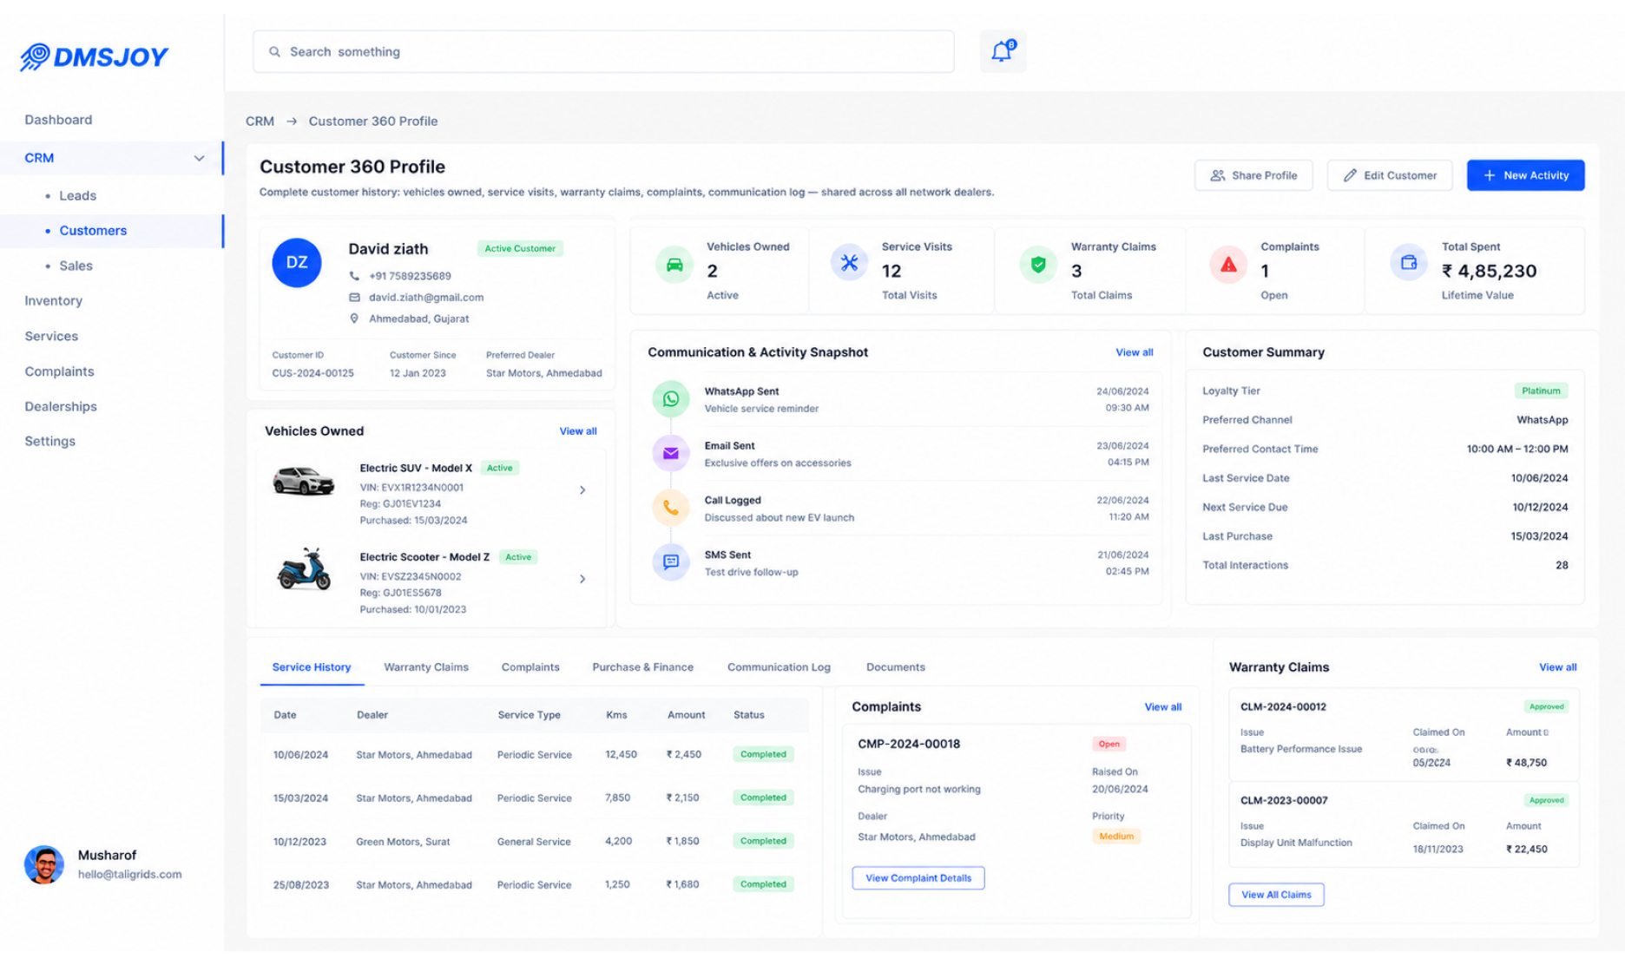The image size is (1625, 965).
Task: Click claim ID CLM-2024-00012
Action: (x=1283, y=707)
